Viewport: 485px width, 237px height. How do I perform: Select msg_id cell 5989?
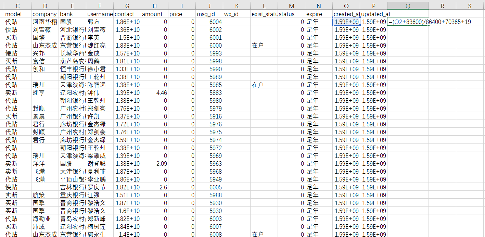[209, 77]
